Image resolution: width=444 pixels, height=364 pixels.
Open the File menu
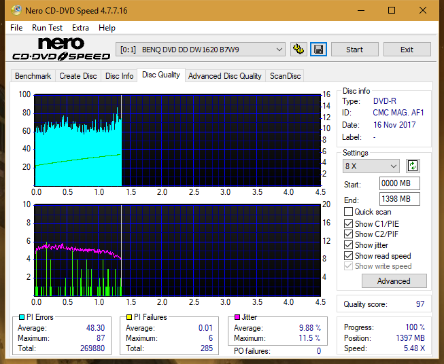click(x=16, y=28)
